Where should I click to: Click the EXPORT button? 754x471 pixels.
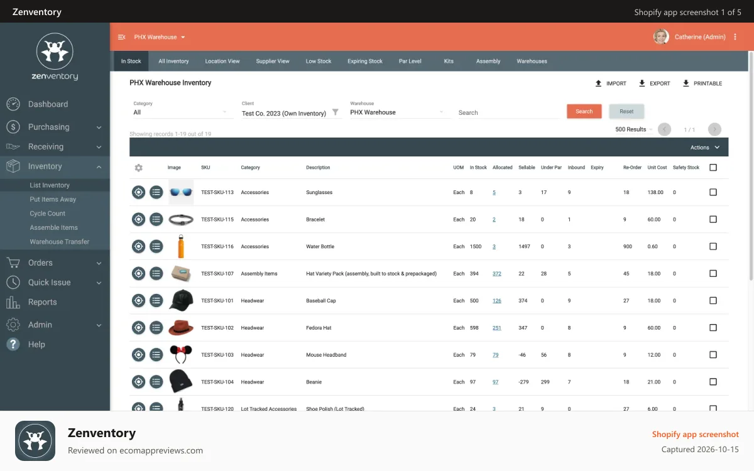654,84
